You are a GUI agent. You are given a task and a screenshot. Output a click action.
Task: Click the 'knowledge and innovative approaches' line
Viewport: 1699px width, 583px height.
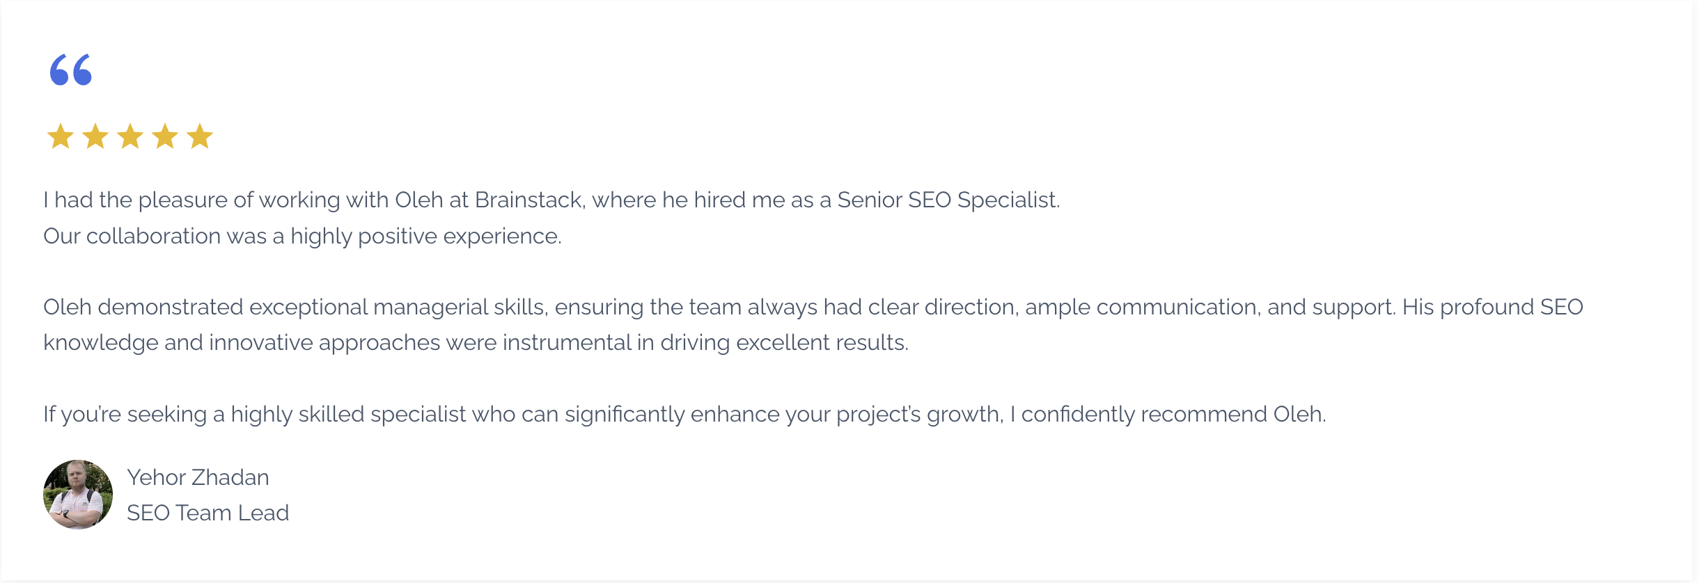click(476, 343)
